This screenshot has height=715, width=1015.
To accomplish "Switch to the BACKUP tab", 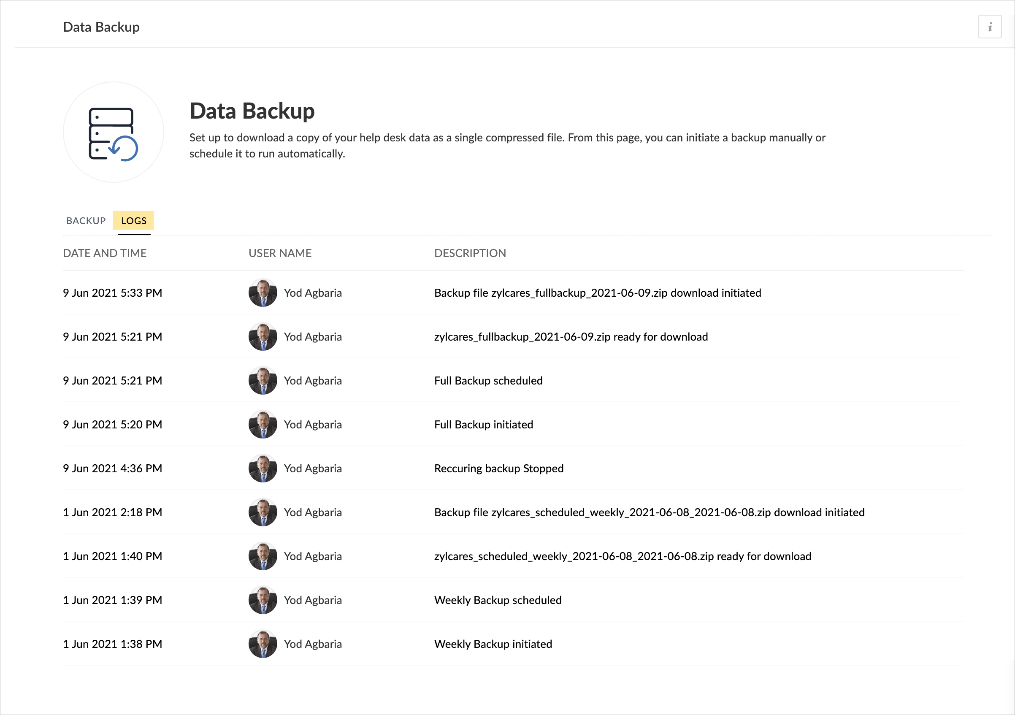I will [x=86, y=221].
